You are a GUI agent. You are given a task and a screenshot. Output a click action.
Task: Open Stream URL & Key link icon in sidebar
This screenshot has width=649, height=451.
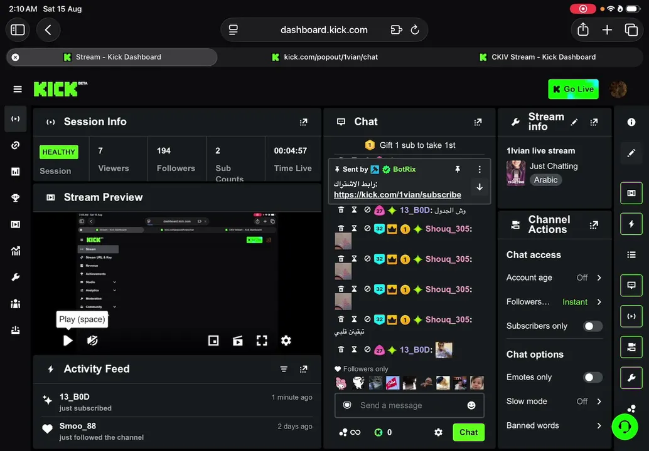click(x=16, y=145)
